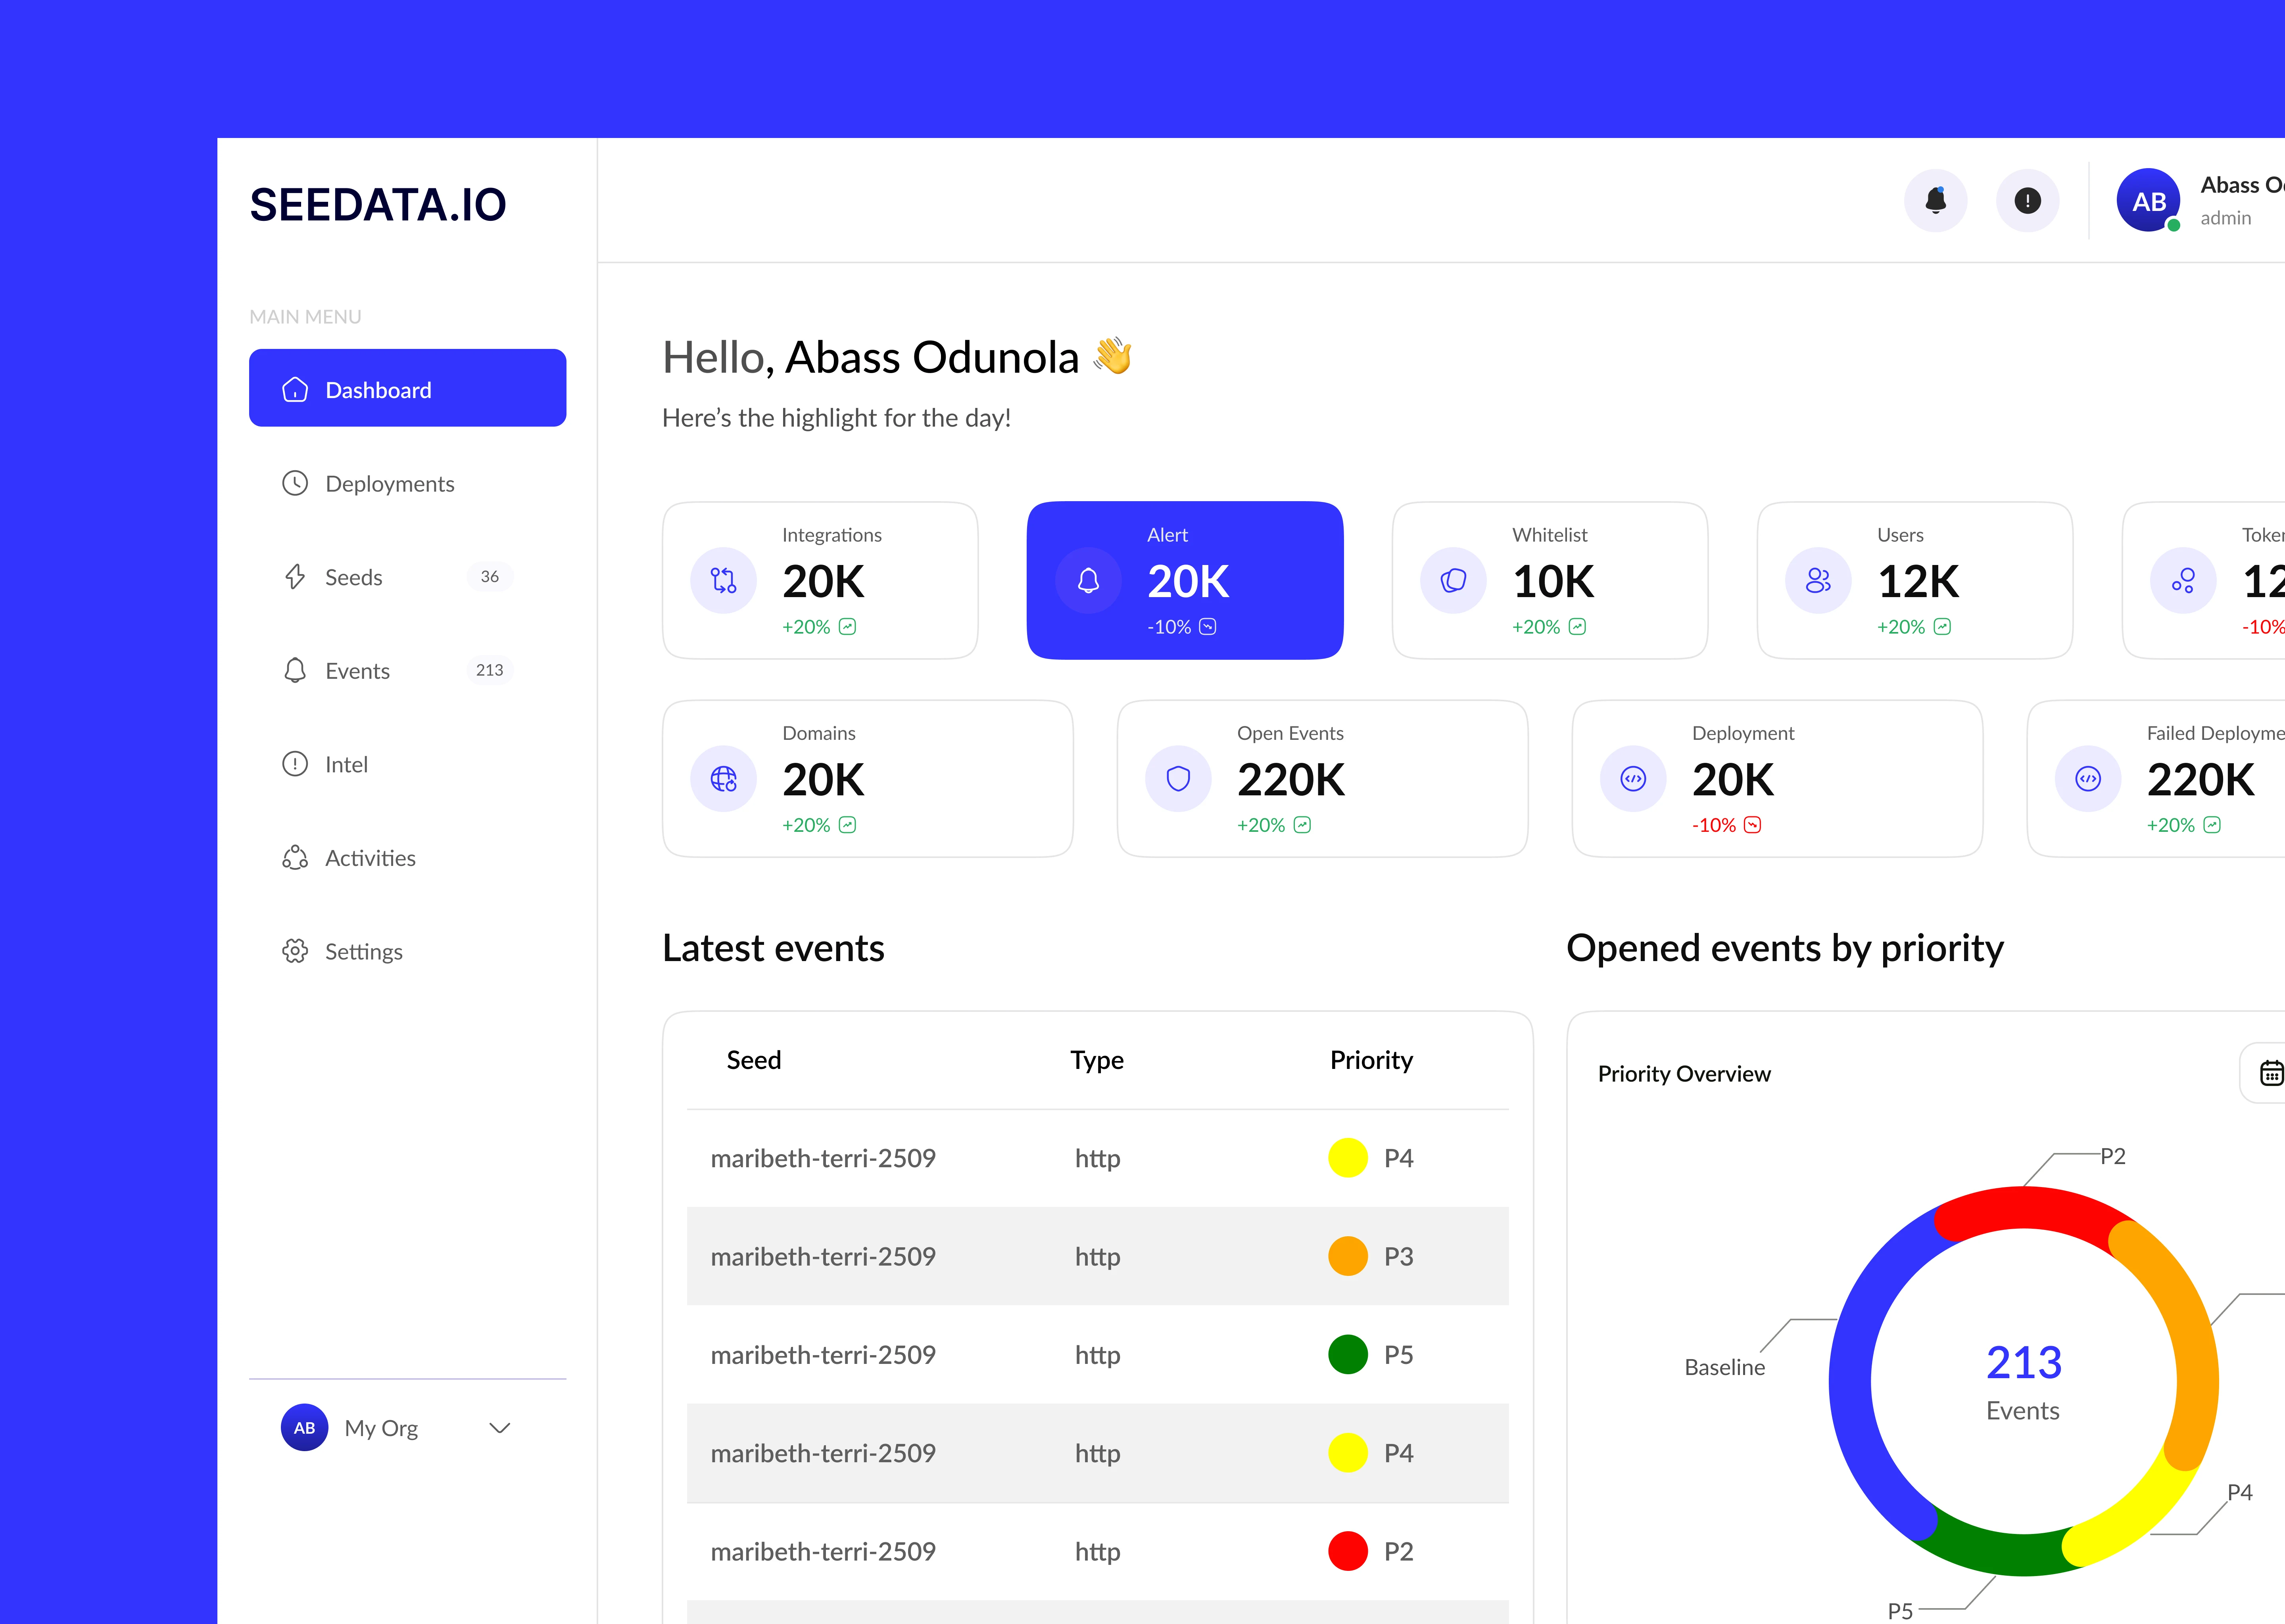Click the Domains globe icon
The image size is (2285, 1624).
click(723, 779)
